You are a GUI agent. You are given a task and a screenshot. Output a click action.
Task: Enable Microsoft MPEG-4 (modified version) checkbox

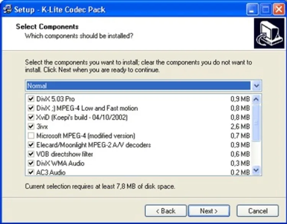tap(31, 136)
